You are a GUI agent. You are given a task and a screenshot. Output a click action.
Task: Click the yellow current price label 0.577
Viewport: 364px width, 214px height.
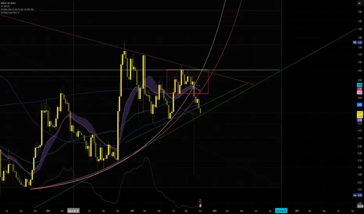pyautogui.click(x=360, y=113)
